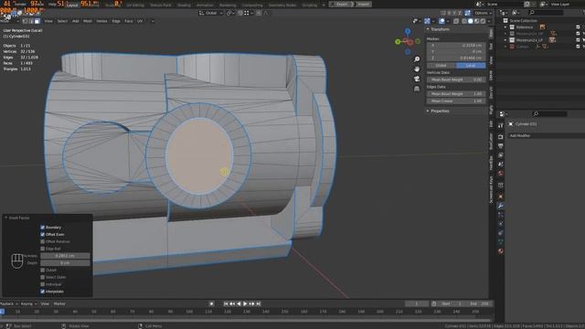Enable vertex select mode

click(x=25, y=21)
